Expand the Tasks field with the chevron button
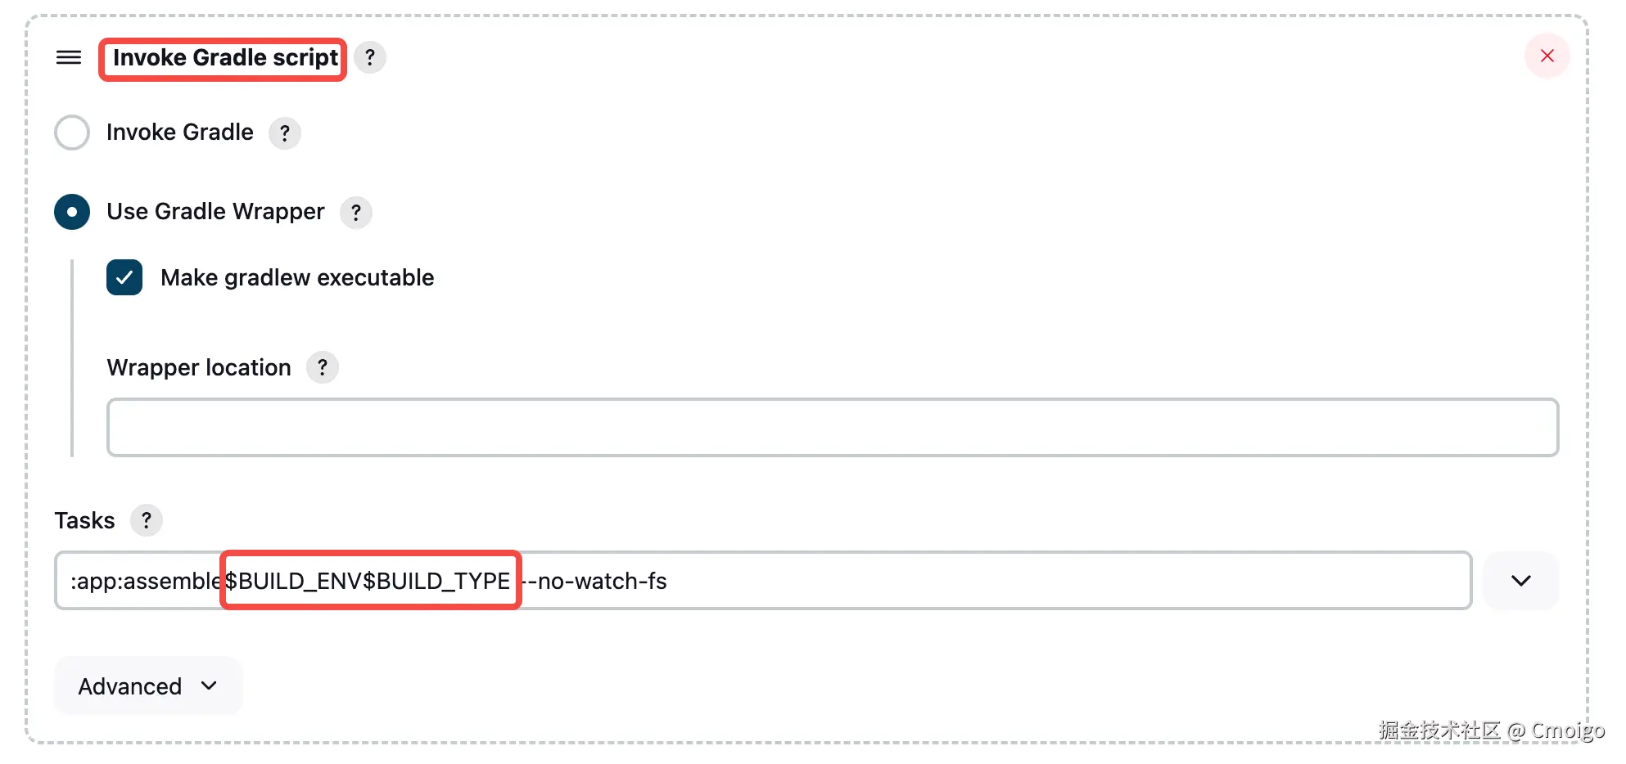This screenshot has width=1626, height=764. 1520,581
